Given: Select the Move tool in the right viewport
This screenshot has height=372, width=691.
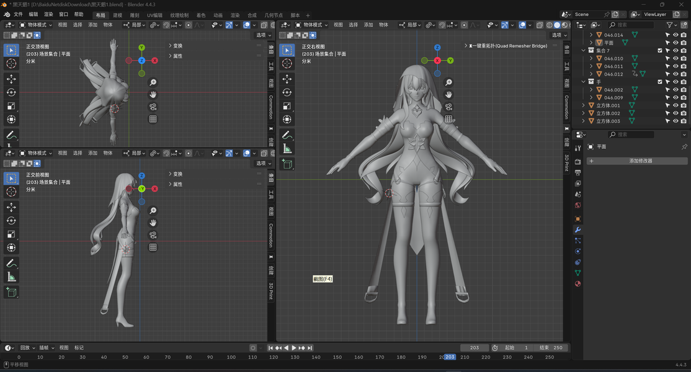Looking at the screenshot, I should pyautogui.click(x=287, y=79).
